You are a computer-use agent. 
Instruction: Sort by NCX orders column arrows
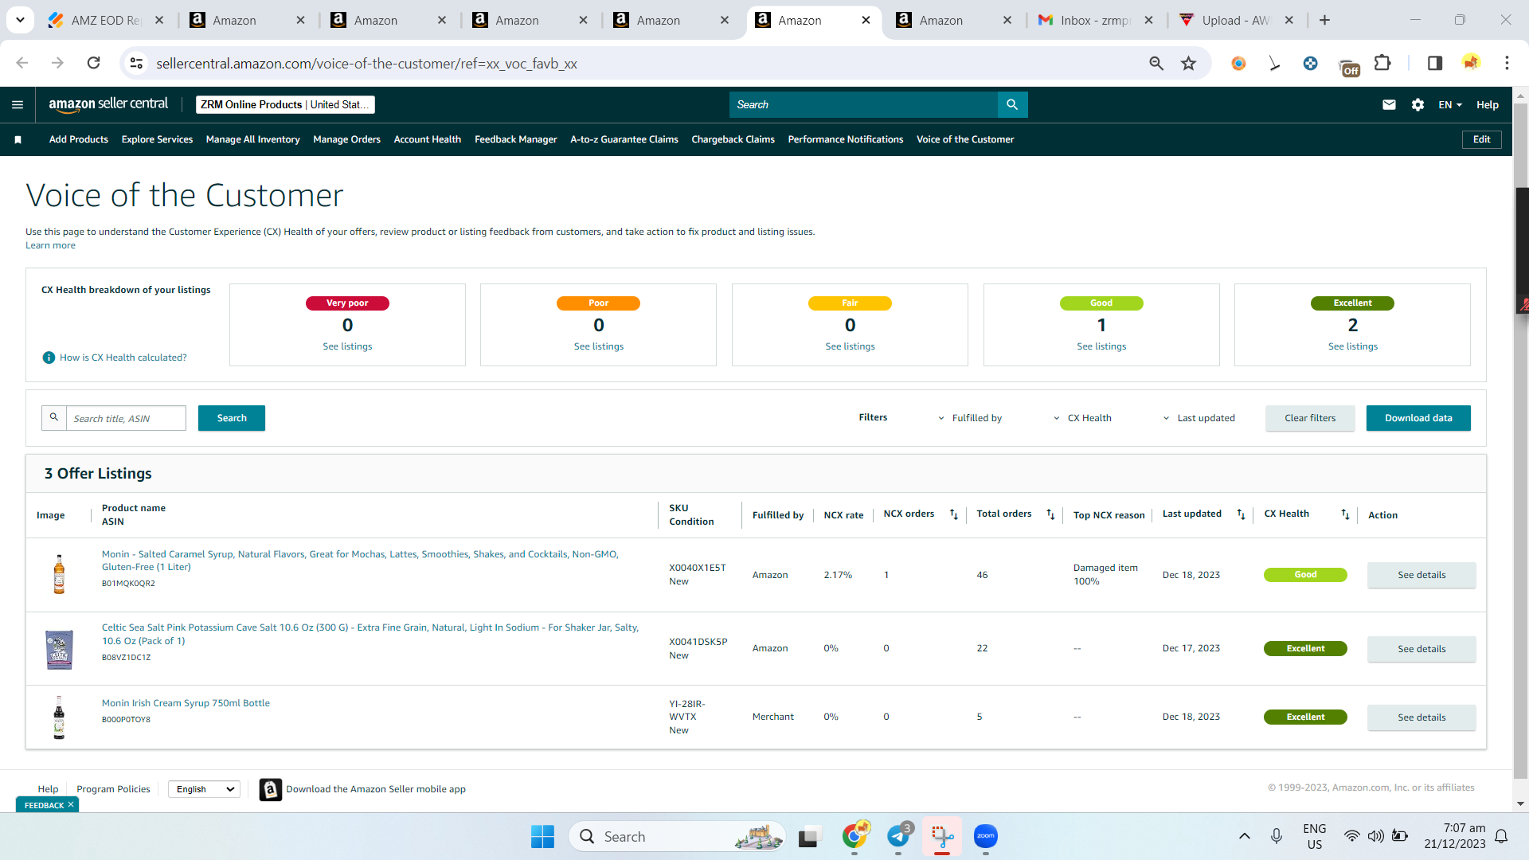pyautogui.click(x=953, y=514)
